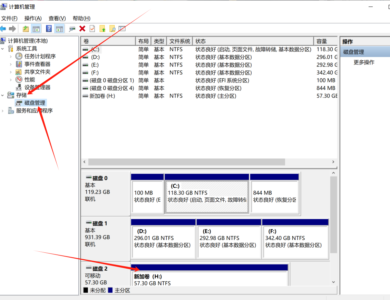Click the 事件查看器 icon in tree
The image size is (390, 300).
click(19, 64)
